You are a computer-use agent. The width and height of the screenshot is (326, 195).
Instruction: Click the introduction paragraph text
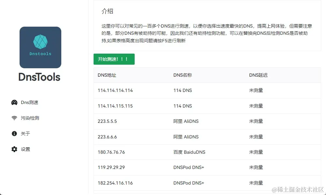[207, 33]
